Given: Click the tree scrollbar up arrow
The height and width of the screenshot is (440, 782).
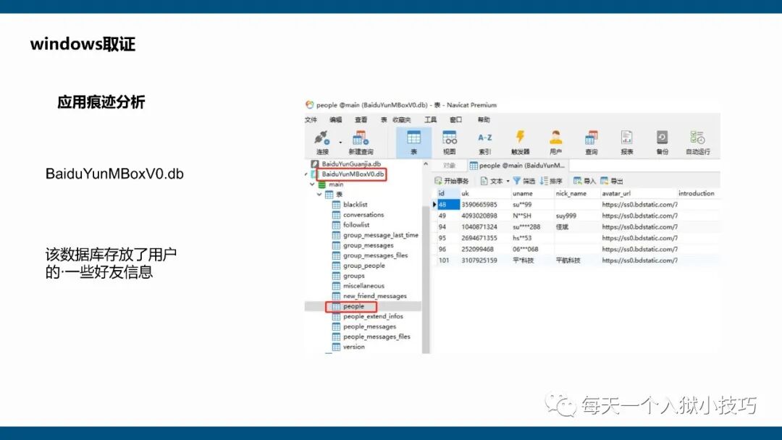Looking at the screenshot, I should coord(426,164).
